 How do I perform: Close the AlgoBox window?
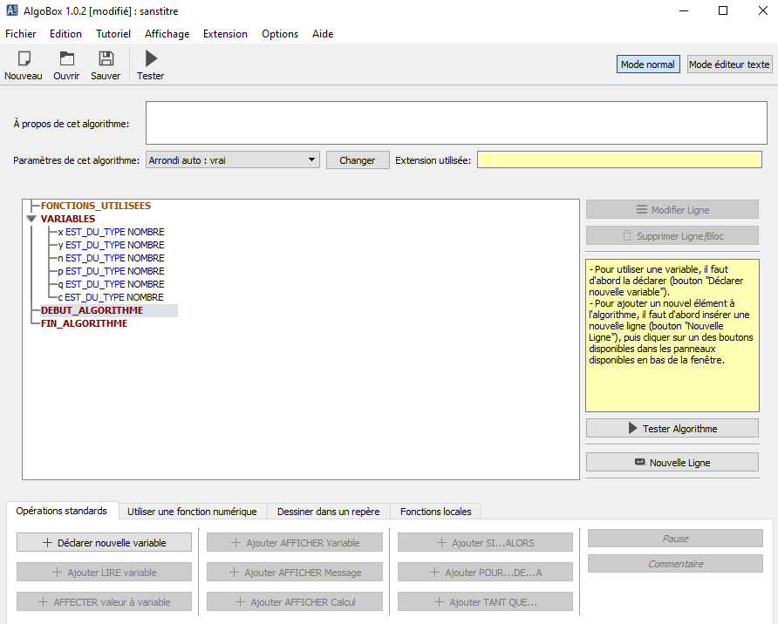coord(763,11)
